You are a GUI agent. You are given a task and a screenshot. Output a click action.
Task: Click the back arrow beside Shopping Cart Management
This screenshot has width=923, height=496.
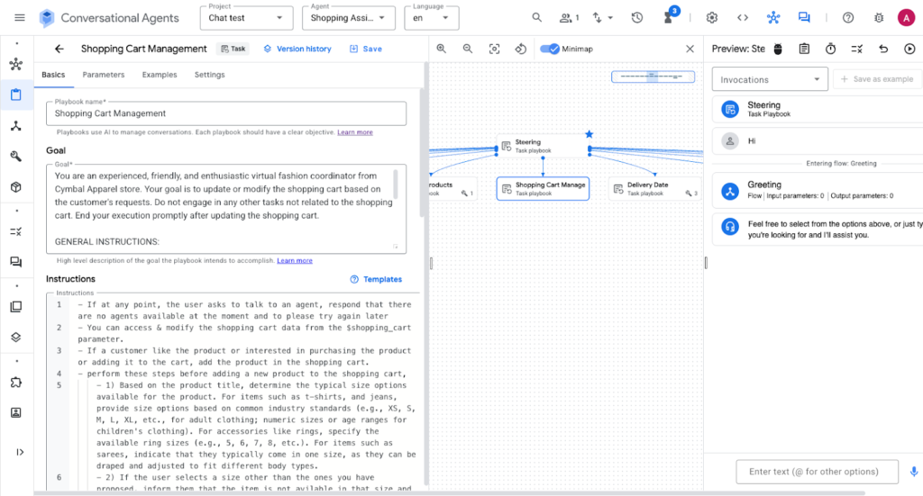(59, 50)
